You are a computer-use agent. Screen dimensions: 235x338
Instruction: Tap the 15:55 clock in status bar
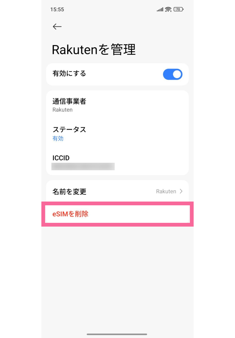click(57, 9)
